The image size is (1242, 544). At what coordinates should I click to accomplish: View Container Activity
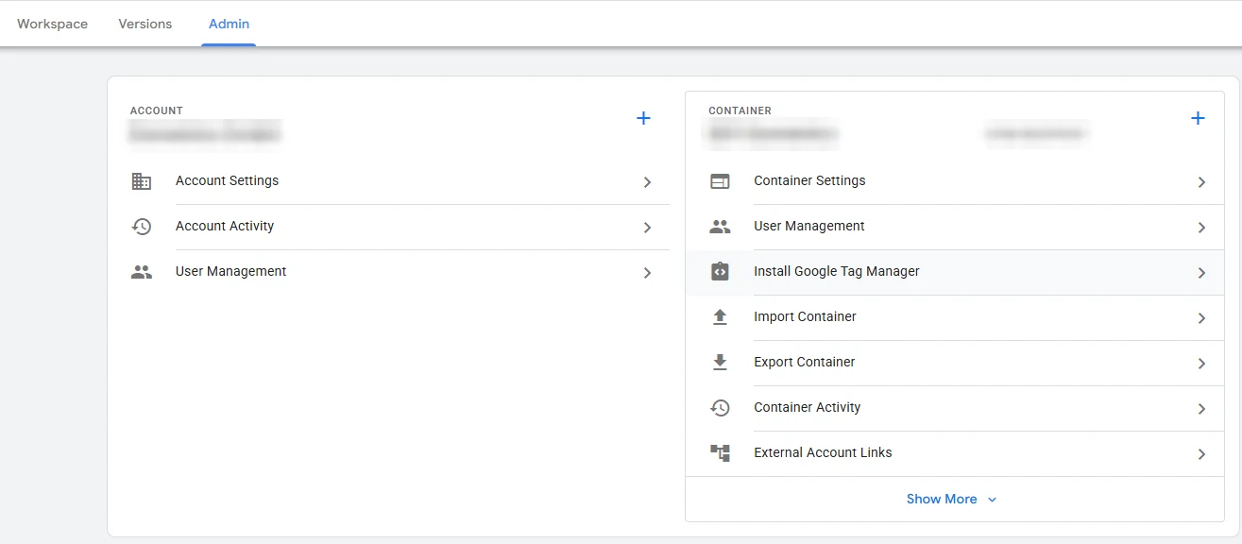(955, 408)
